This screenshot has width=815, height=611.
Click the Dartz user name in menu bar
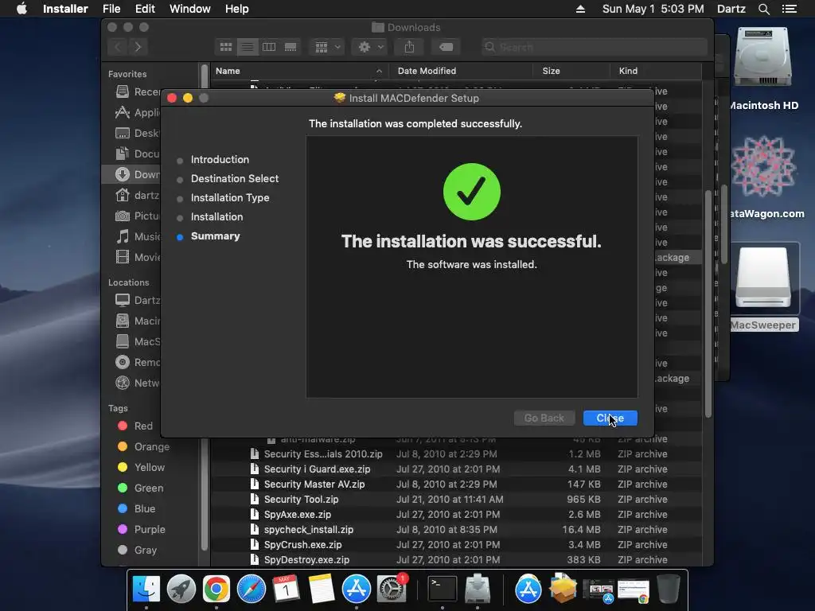click(731, 9)
